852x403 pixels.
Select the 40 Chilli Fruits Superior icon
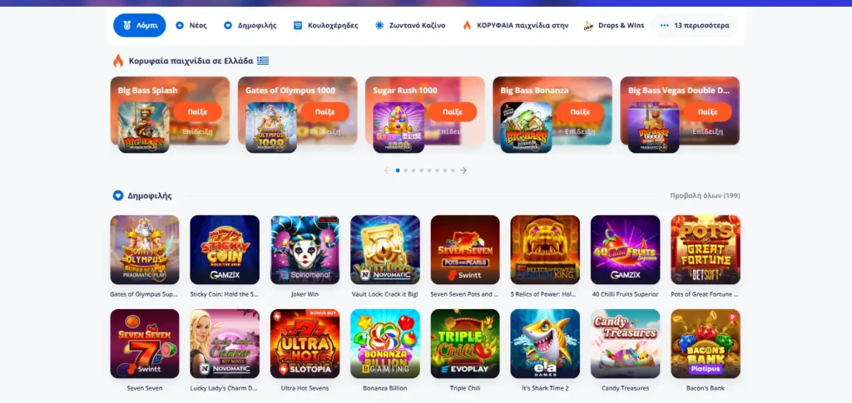(x=625, y=249)
